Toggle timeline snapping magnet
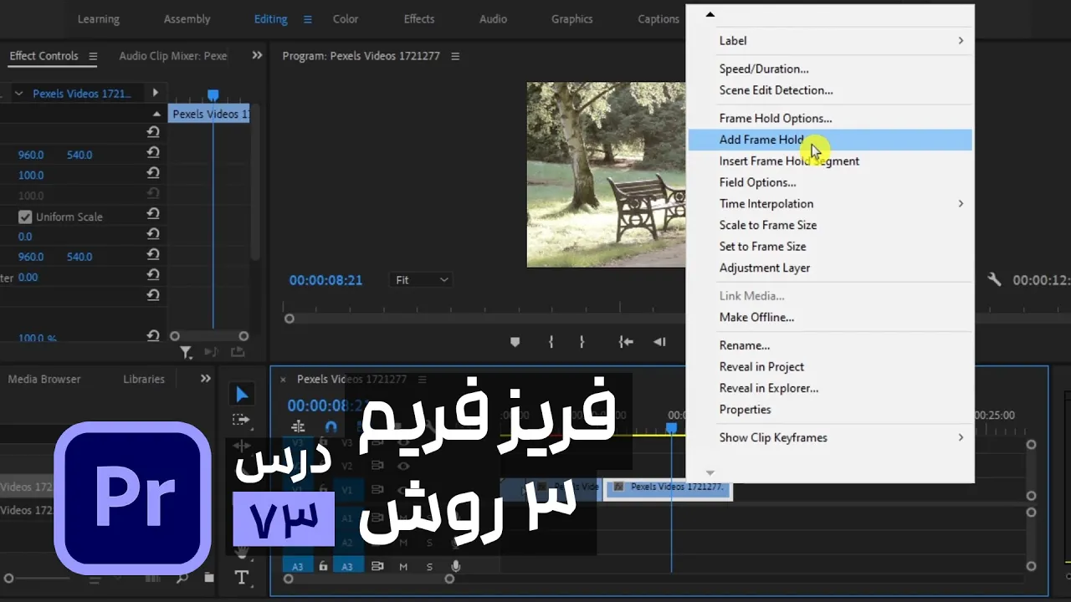The width and height of the screenshot is (1071, 602). [x=331, y=426]
